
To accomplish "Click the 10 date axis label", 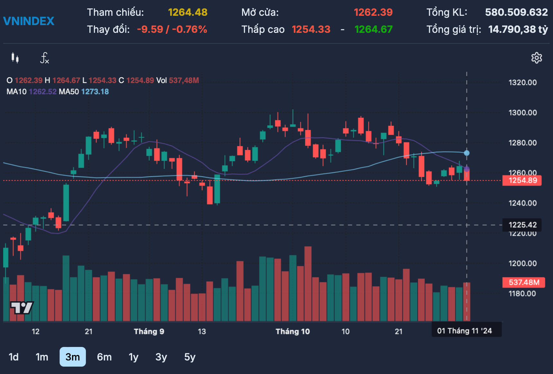I will (345, 332).
